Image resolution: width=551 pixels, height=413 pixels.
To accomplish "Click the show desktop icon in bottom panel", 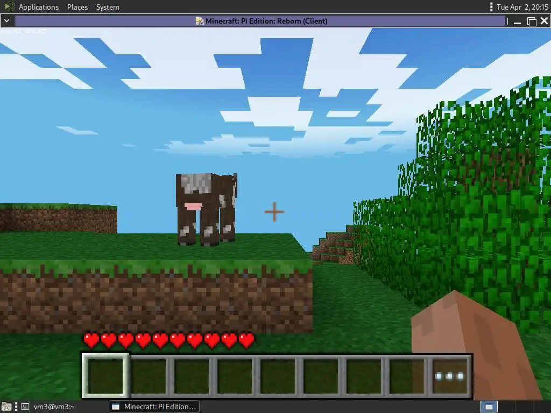I will (6, 407).
